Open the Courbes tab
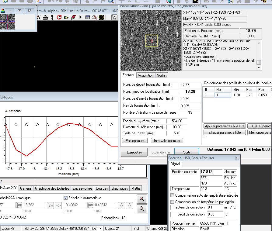 point(102,188)
